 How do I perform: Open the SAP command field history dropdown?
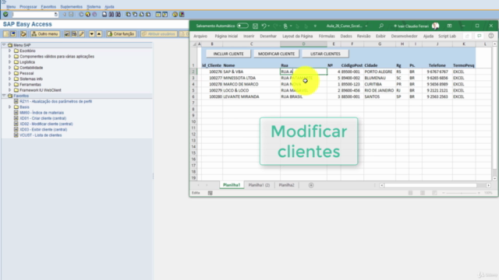point(56,14)
